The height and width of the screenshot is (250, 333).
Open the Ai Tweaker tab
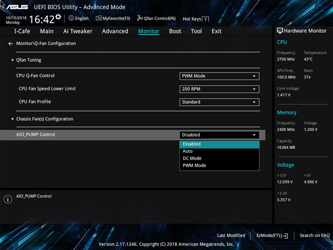pos(78,31)
